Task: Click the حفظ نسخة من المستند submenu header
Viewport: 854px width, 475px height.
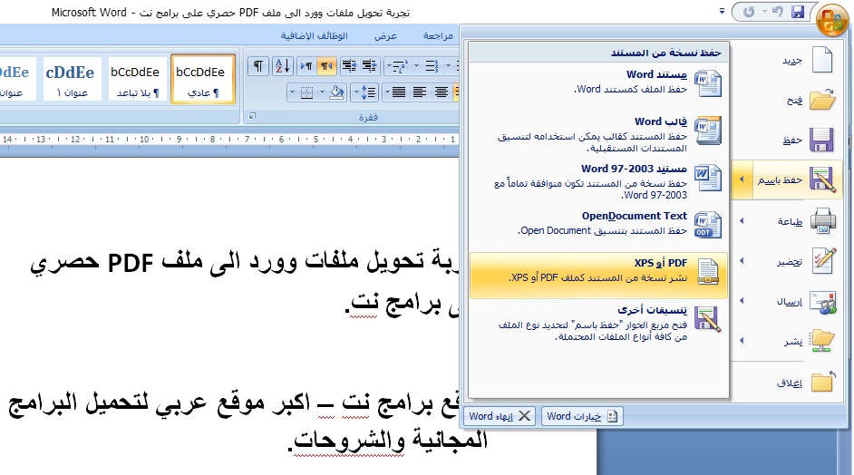Action: point(598,53)
